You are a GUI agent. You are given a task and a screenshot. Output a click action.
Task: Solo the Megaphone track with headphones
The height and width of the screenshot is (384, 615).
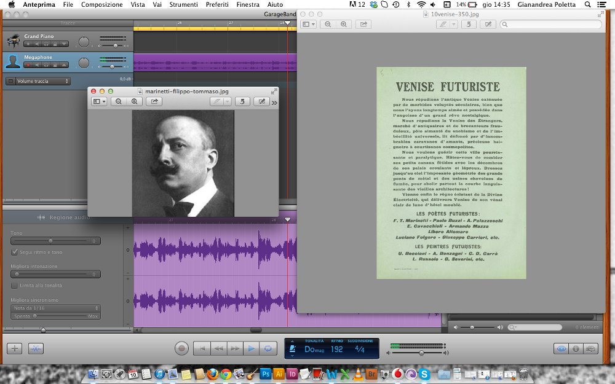click(x=46, y=65)
